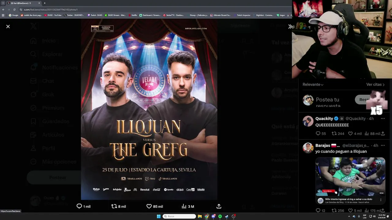Reload the page with the refresh icon
Viewport: 392px width, 220px height.
pos(14,9)
